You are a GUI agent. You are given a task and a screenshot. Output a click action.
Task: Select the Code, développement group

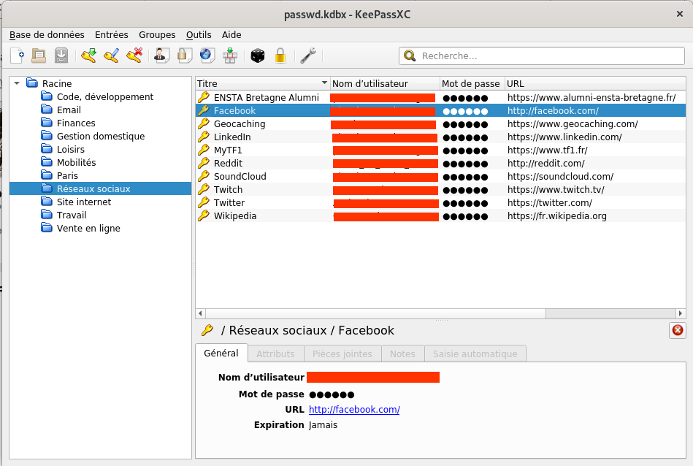pos(104,96)
